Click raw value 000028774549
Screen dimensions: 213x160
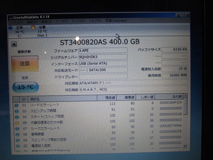pyautogui.click(x=171, y=126)
